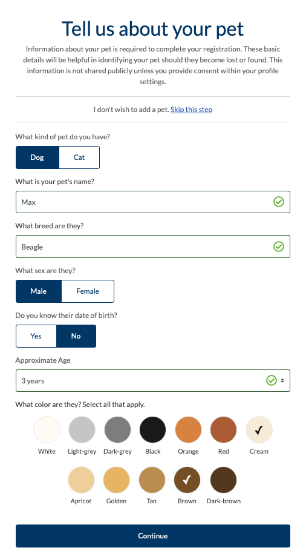
Task: Choose the Tan color option
Action: click(x=152, y=480)
